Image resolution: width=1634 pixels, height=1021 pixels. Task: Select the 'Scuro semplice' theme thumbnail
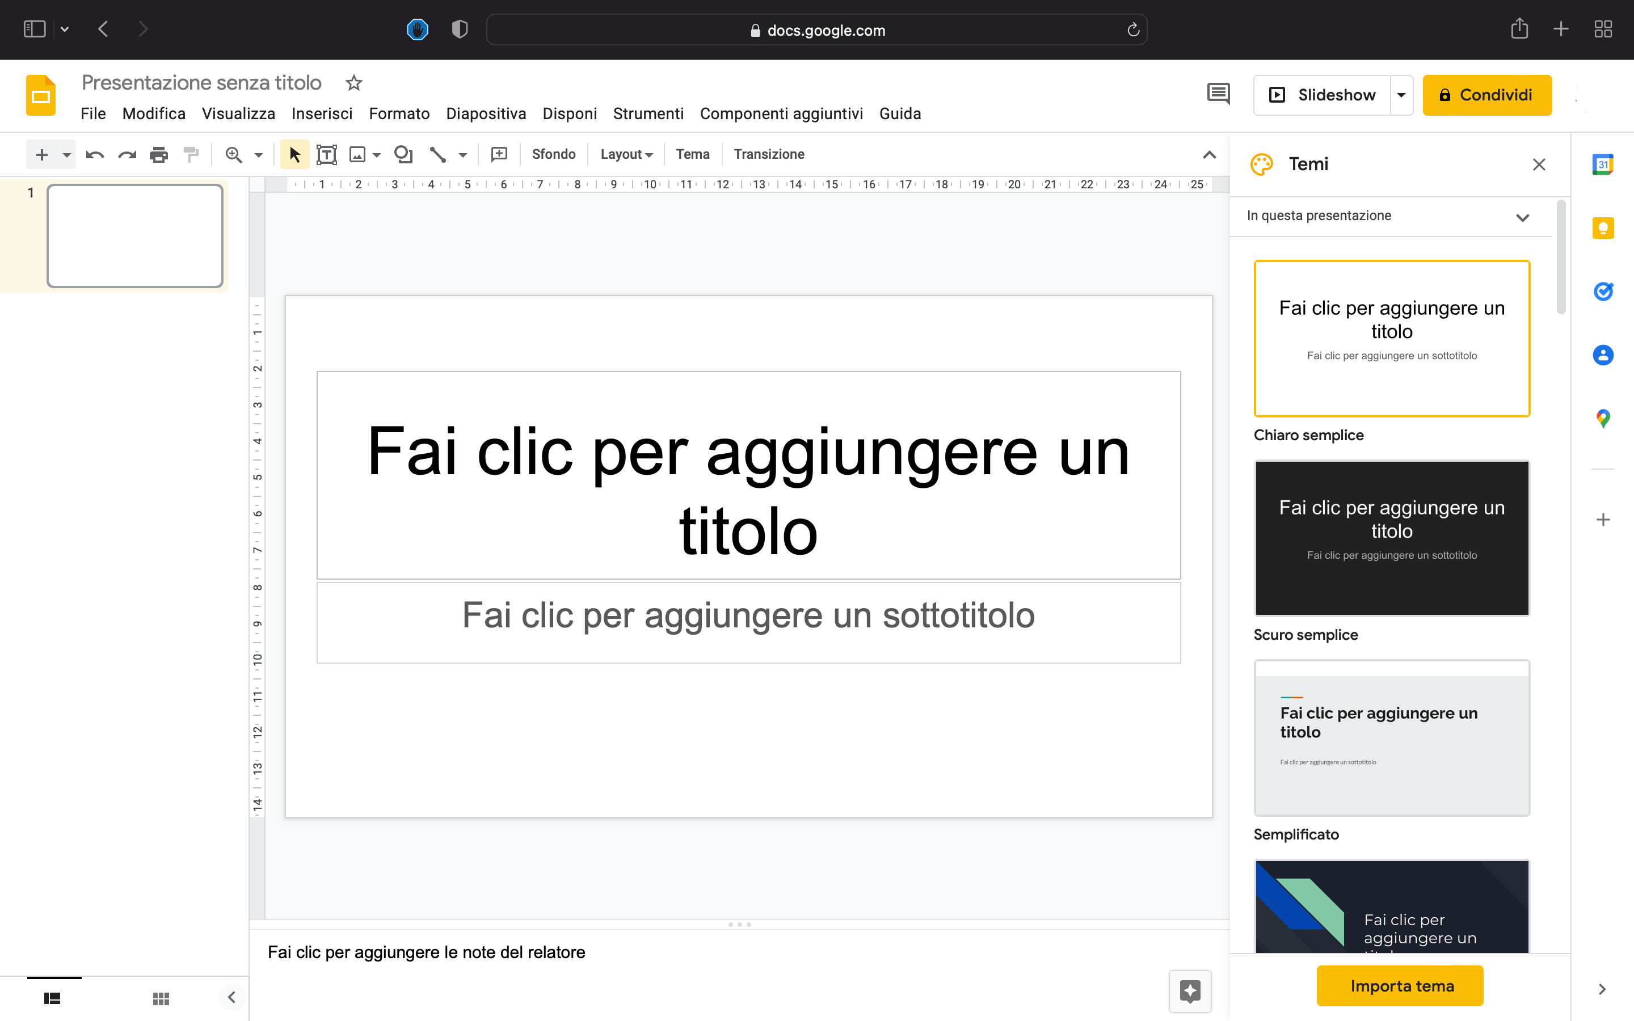[x=1391, y=538]
